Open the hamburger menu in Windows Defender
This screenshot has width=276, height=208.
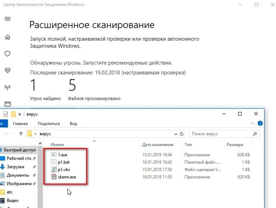click(x=7, y=19)
